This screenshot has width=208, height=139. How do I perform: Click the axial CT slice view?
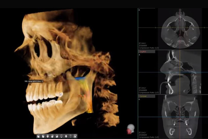(x=180, y=29)
